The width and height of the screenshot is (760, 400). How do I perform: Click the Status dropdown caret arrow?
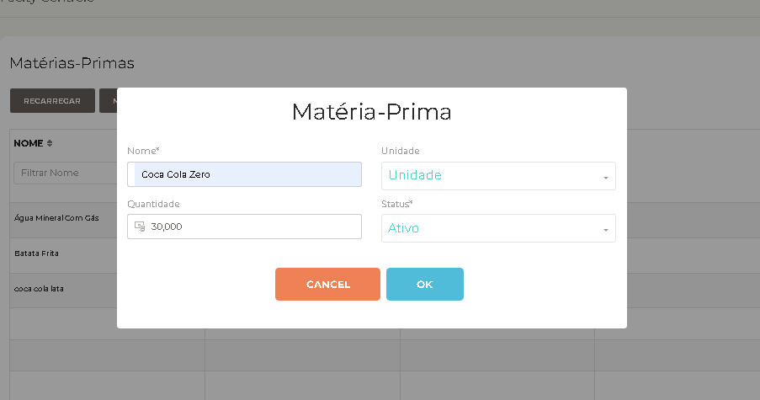pyautogui.click(x=605, y=230)
